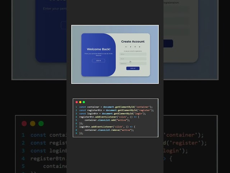Click the Facebook social icon
This screenshot has width=230, height=173.
(x=130, y=47)
